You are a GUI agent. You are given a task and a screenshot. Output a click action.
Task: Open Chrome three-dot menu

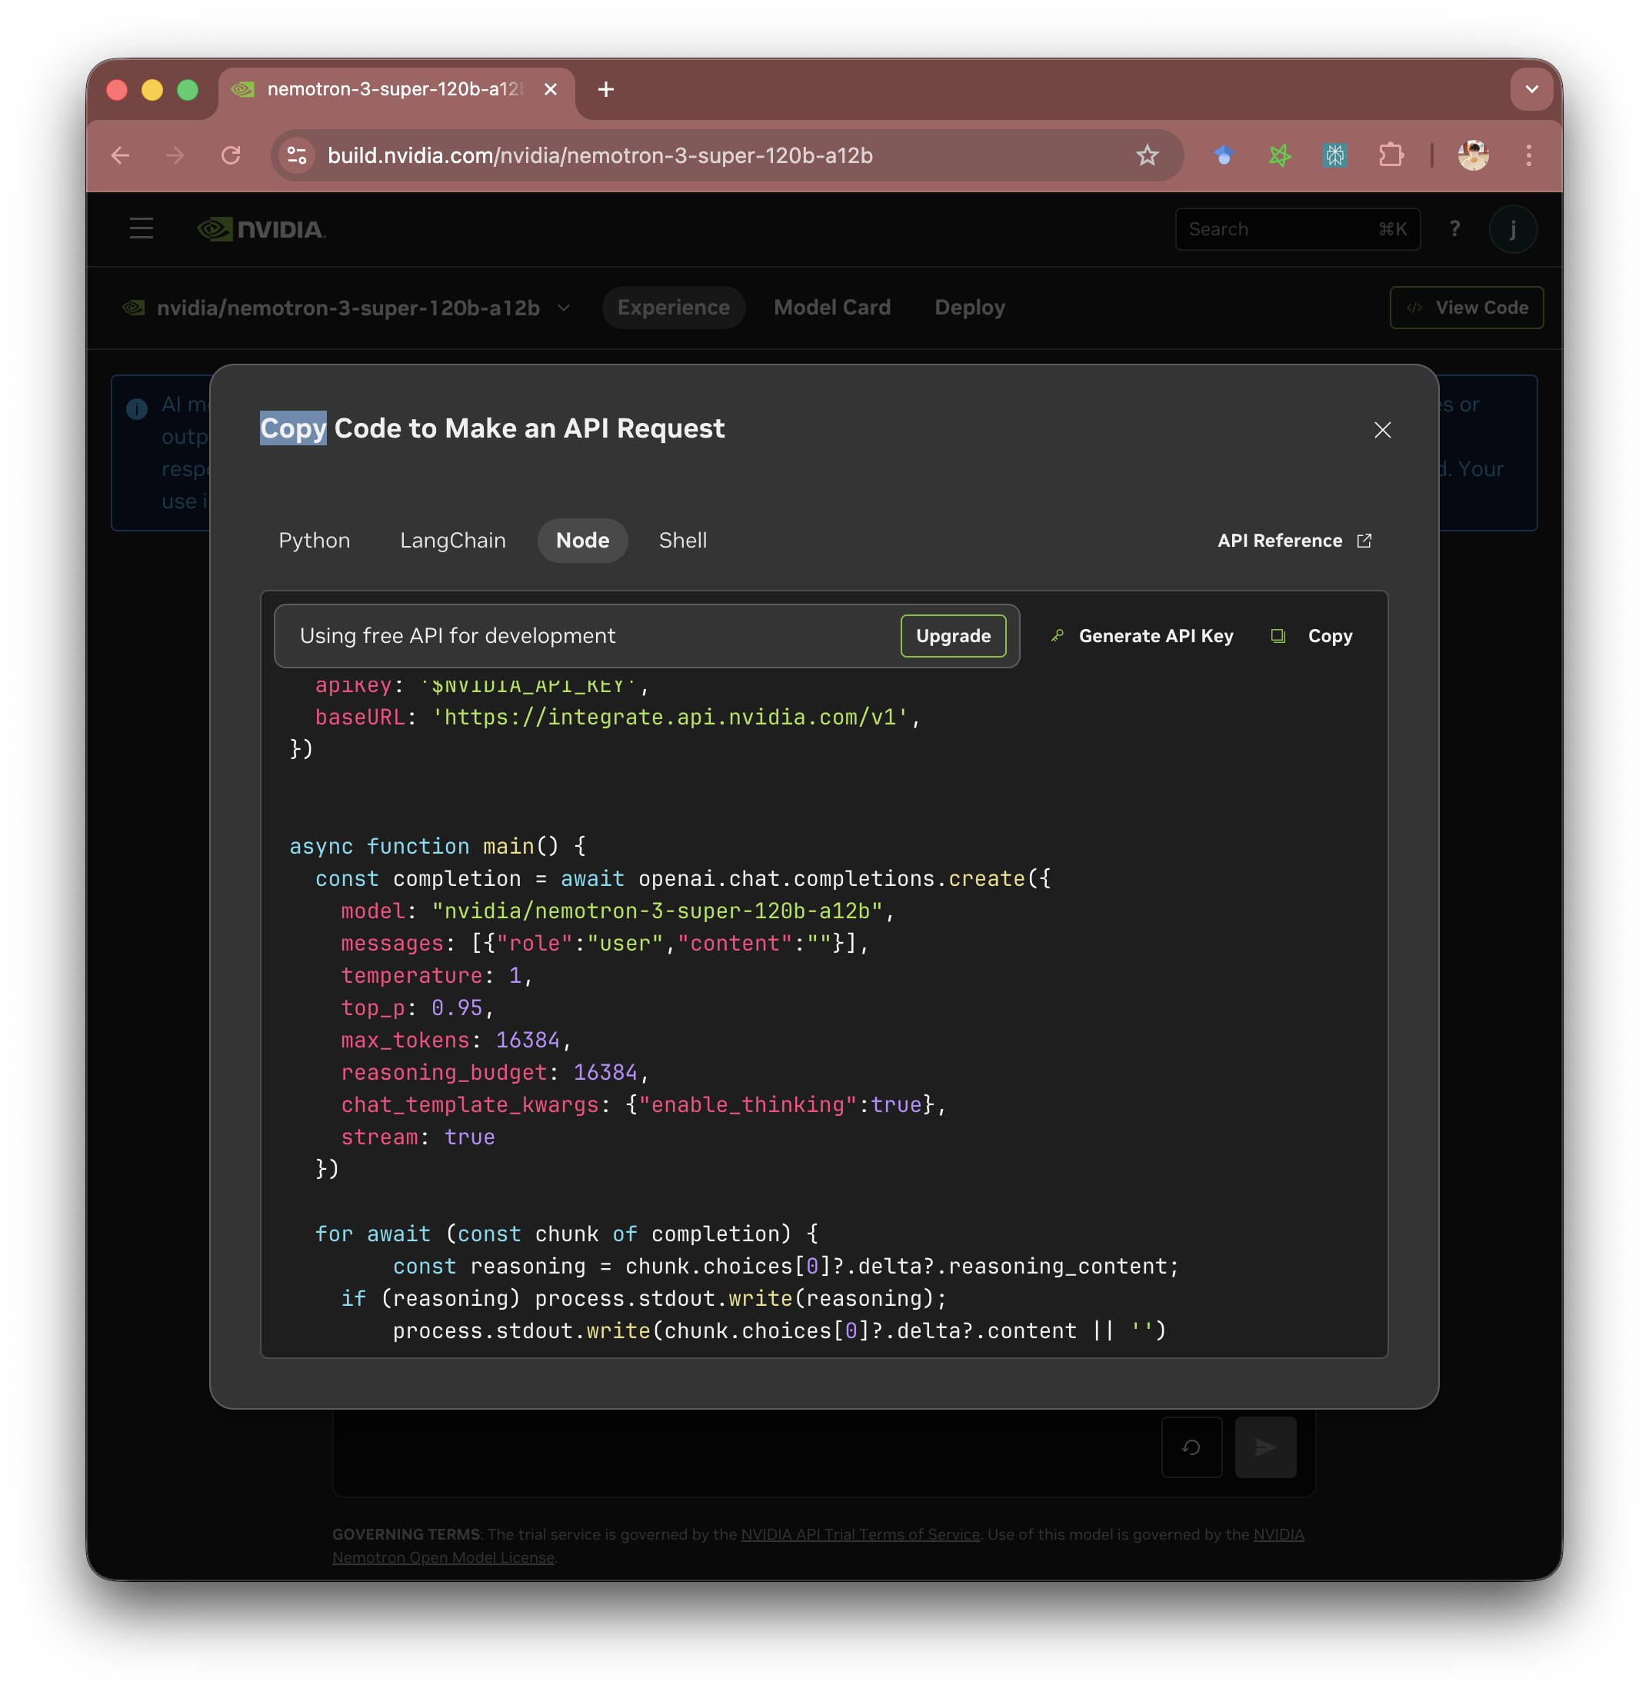tap(1528, 155)
